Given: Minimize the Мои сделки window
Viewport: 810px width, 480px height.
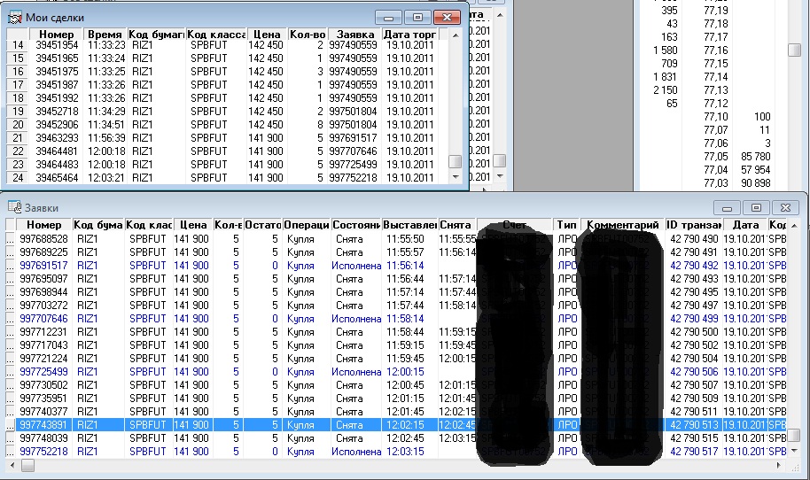Looking at the screenshot, I should [388, 17].
